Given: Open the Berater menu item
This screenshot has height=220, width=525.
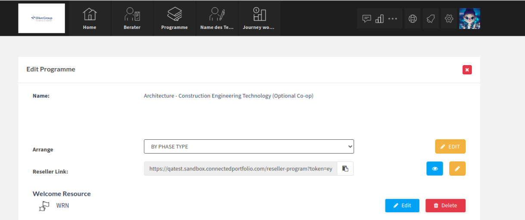Looking at the screenshot, I should [132, 19].
